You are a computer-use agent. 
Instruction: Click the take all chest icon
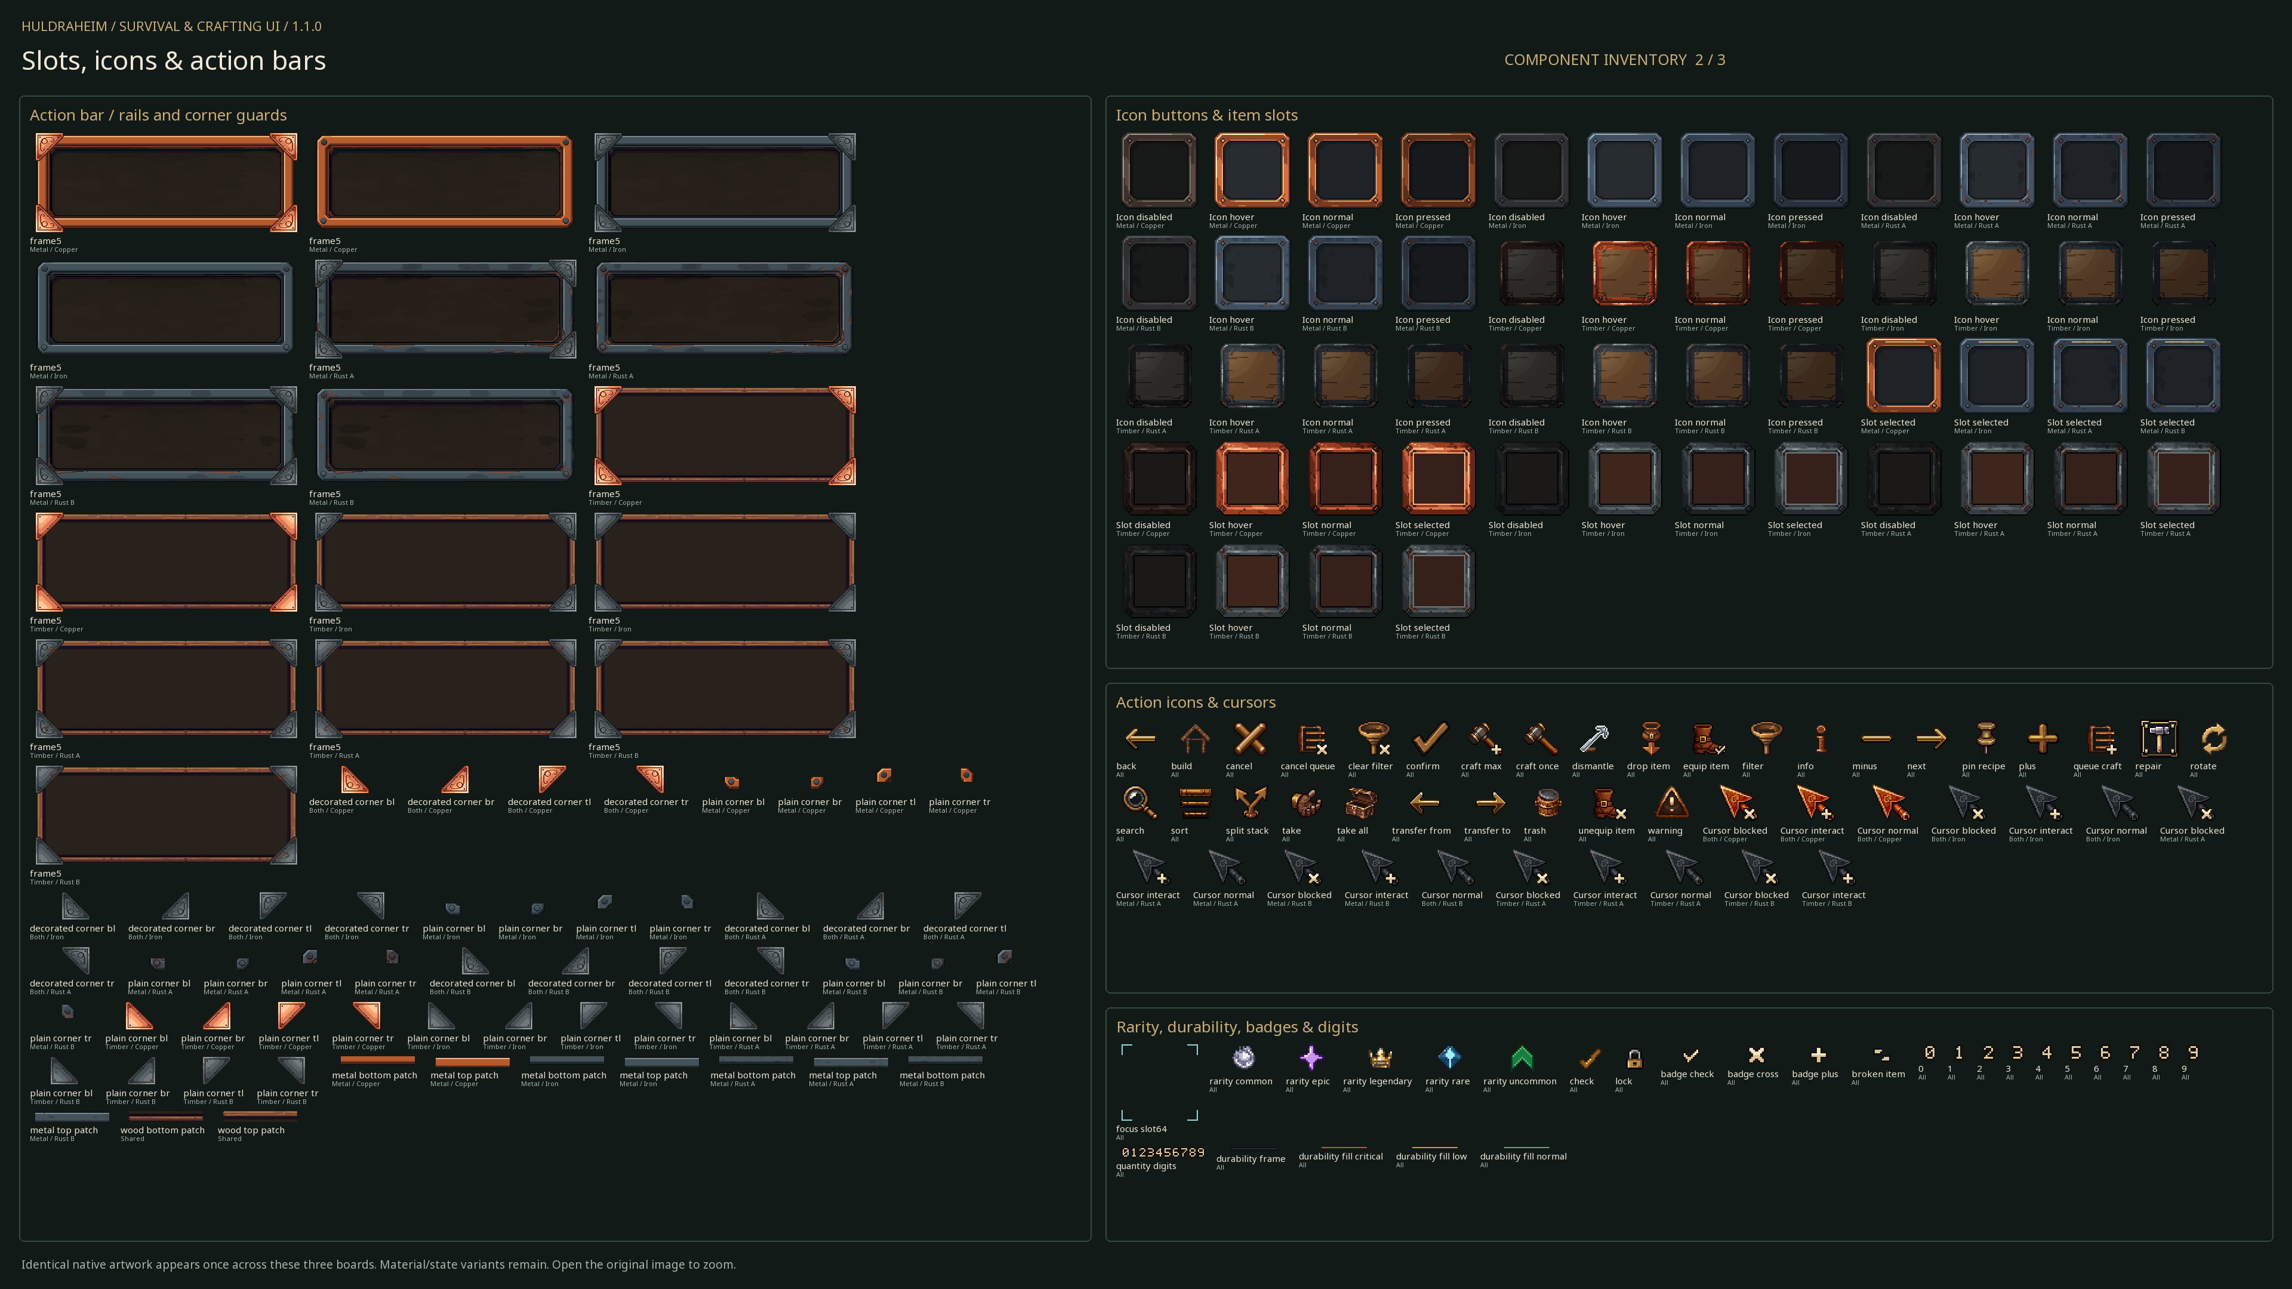click(1360, 803)
